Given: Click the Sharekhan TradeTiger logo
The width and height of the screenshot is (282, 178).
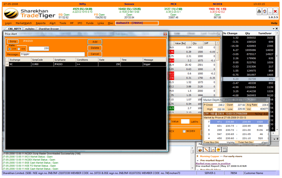Looking at the screenshot, I should pos(30,13).
